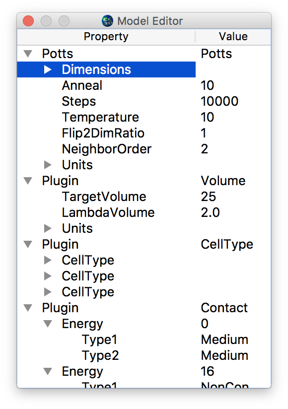The image size is (288, 409).
Task: Collapse the CellType plugin node
Action: pyautogui.click(x=28, y=244)
